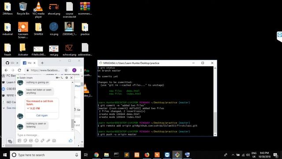282x159 pixels.
Task: Open Icecream Screen Recorder desktop shortcut
Action: (x=23, y=30)
